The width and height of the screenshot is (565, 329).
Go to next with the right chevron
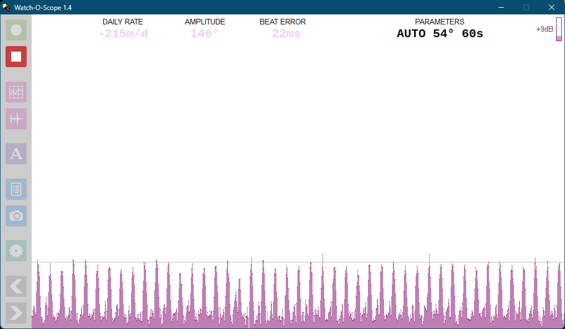tap(16, 313)
